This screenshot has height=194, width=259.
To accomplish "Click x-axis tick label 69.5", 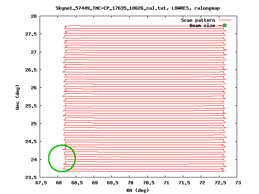I will click(113, 183).
